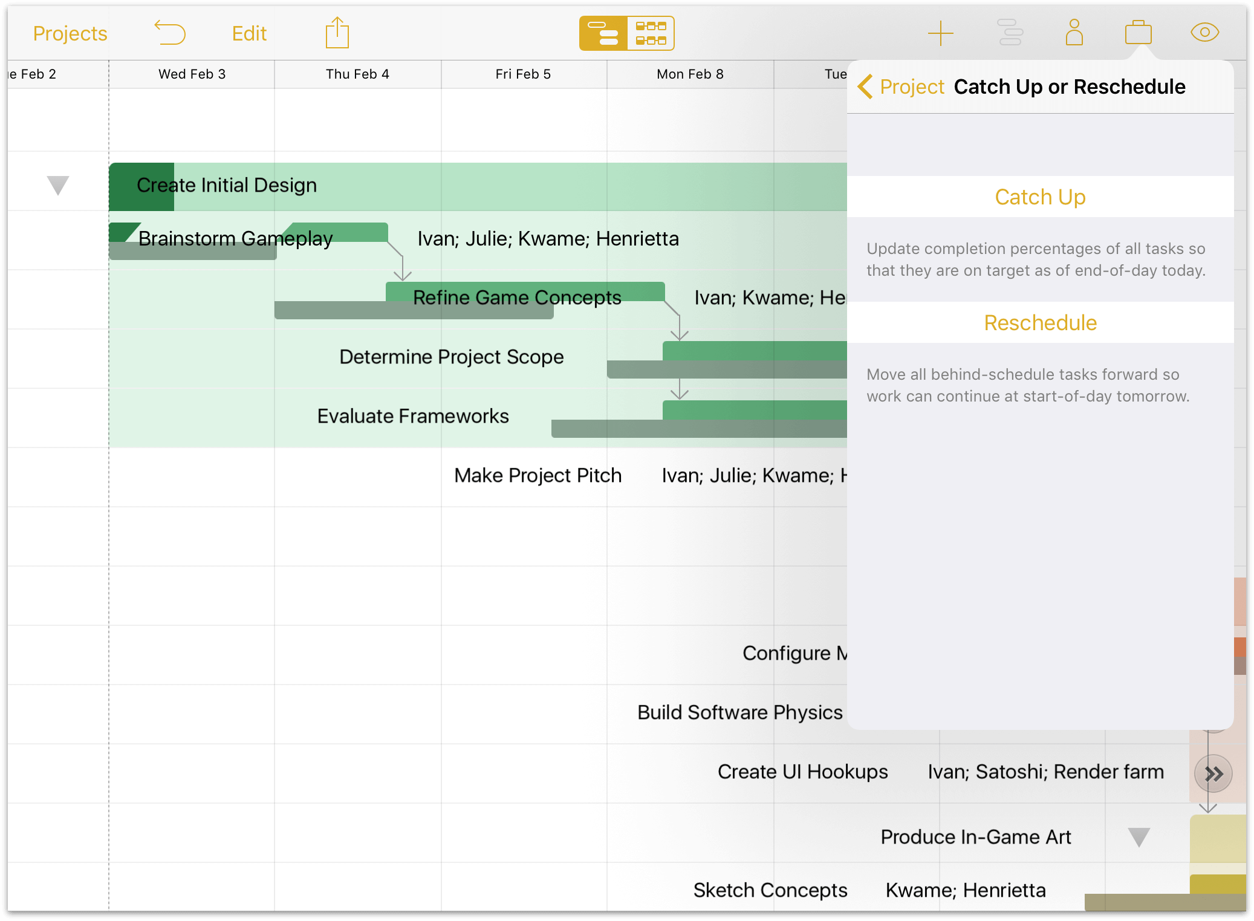The height and width of the screenshot is (921, 1254).
Task: Click the plus add task icon
Action: click(x=940, y=33)
